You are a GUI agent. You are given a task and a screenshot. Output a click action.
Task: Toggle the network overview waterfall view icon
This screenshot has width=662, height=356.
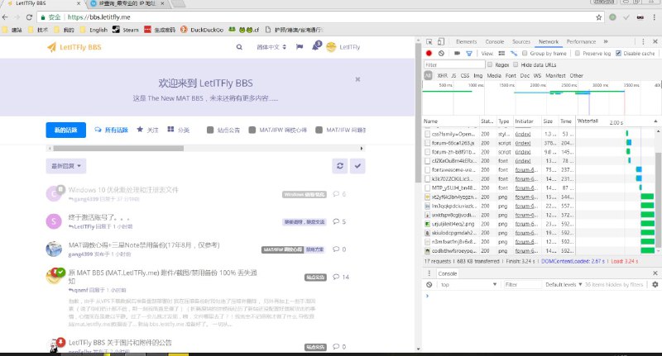click(514, 54)
